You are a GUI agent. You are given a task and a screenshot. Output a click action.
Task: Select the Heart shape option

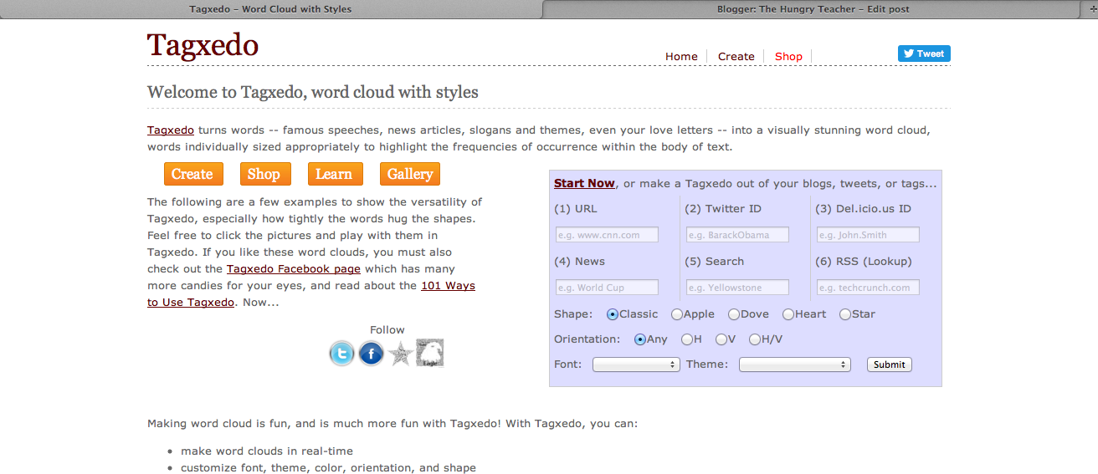pos(788,314)
